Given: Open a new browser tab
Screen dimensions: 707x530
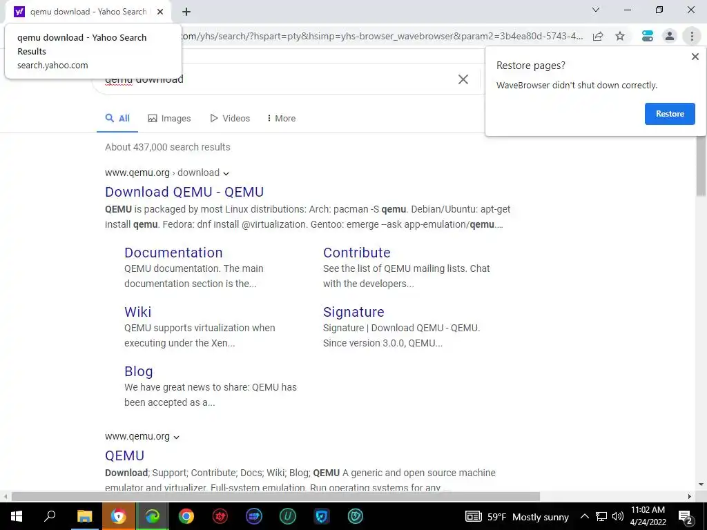Looking at the screenshot, I should pos(186,12).
